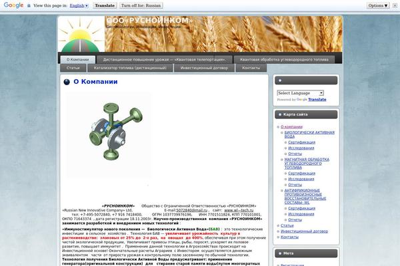Open the Options dropdown
This screenshot has height=266, width=400.
tap(378, 5)
